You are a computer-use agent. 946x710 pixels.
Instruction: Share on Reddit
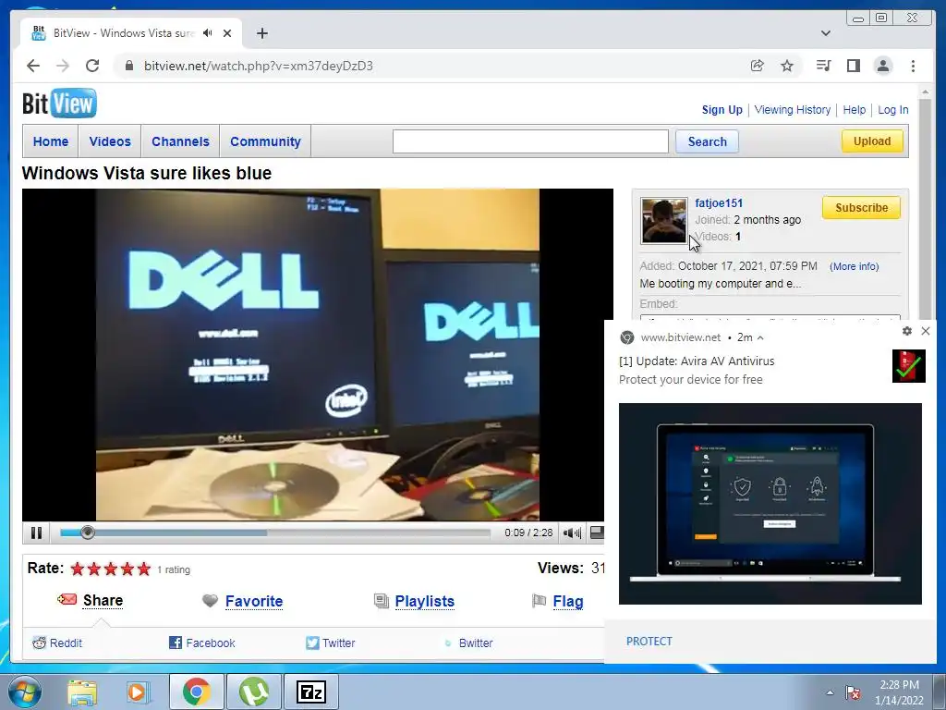pyautogui.click(x=57, y=643)
